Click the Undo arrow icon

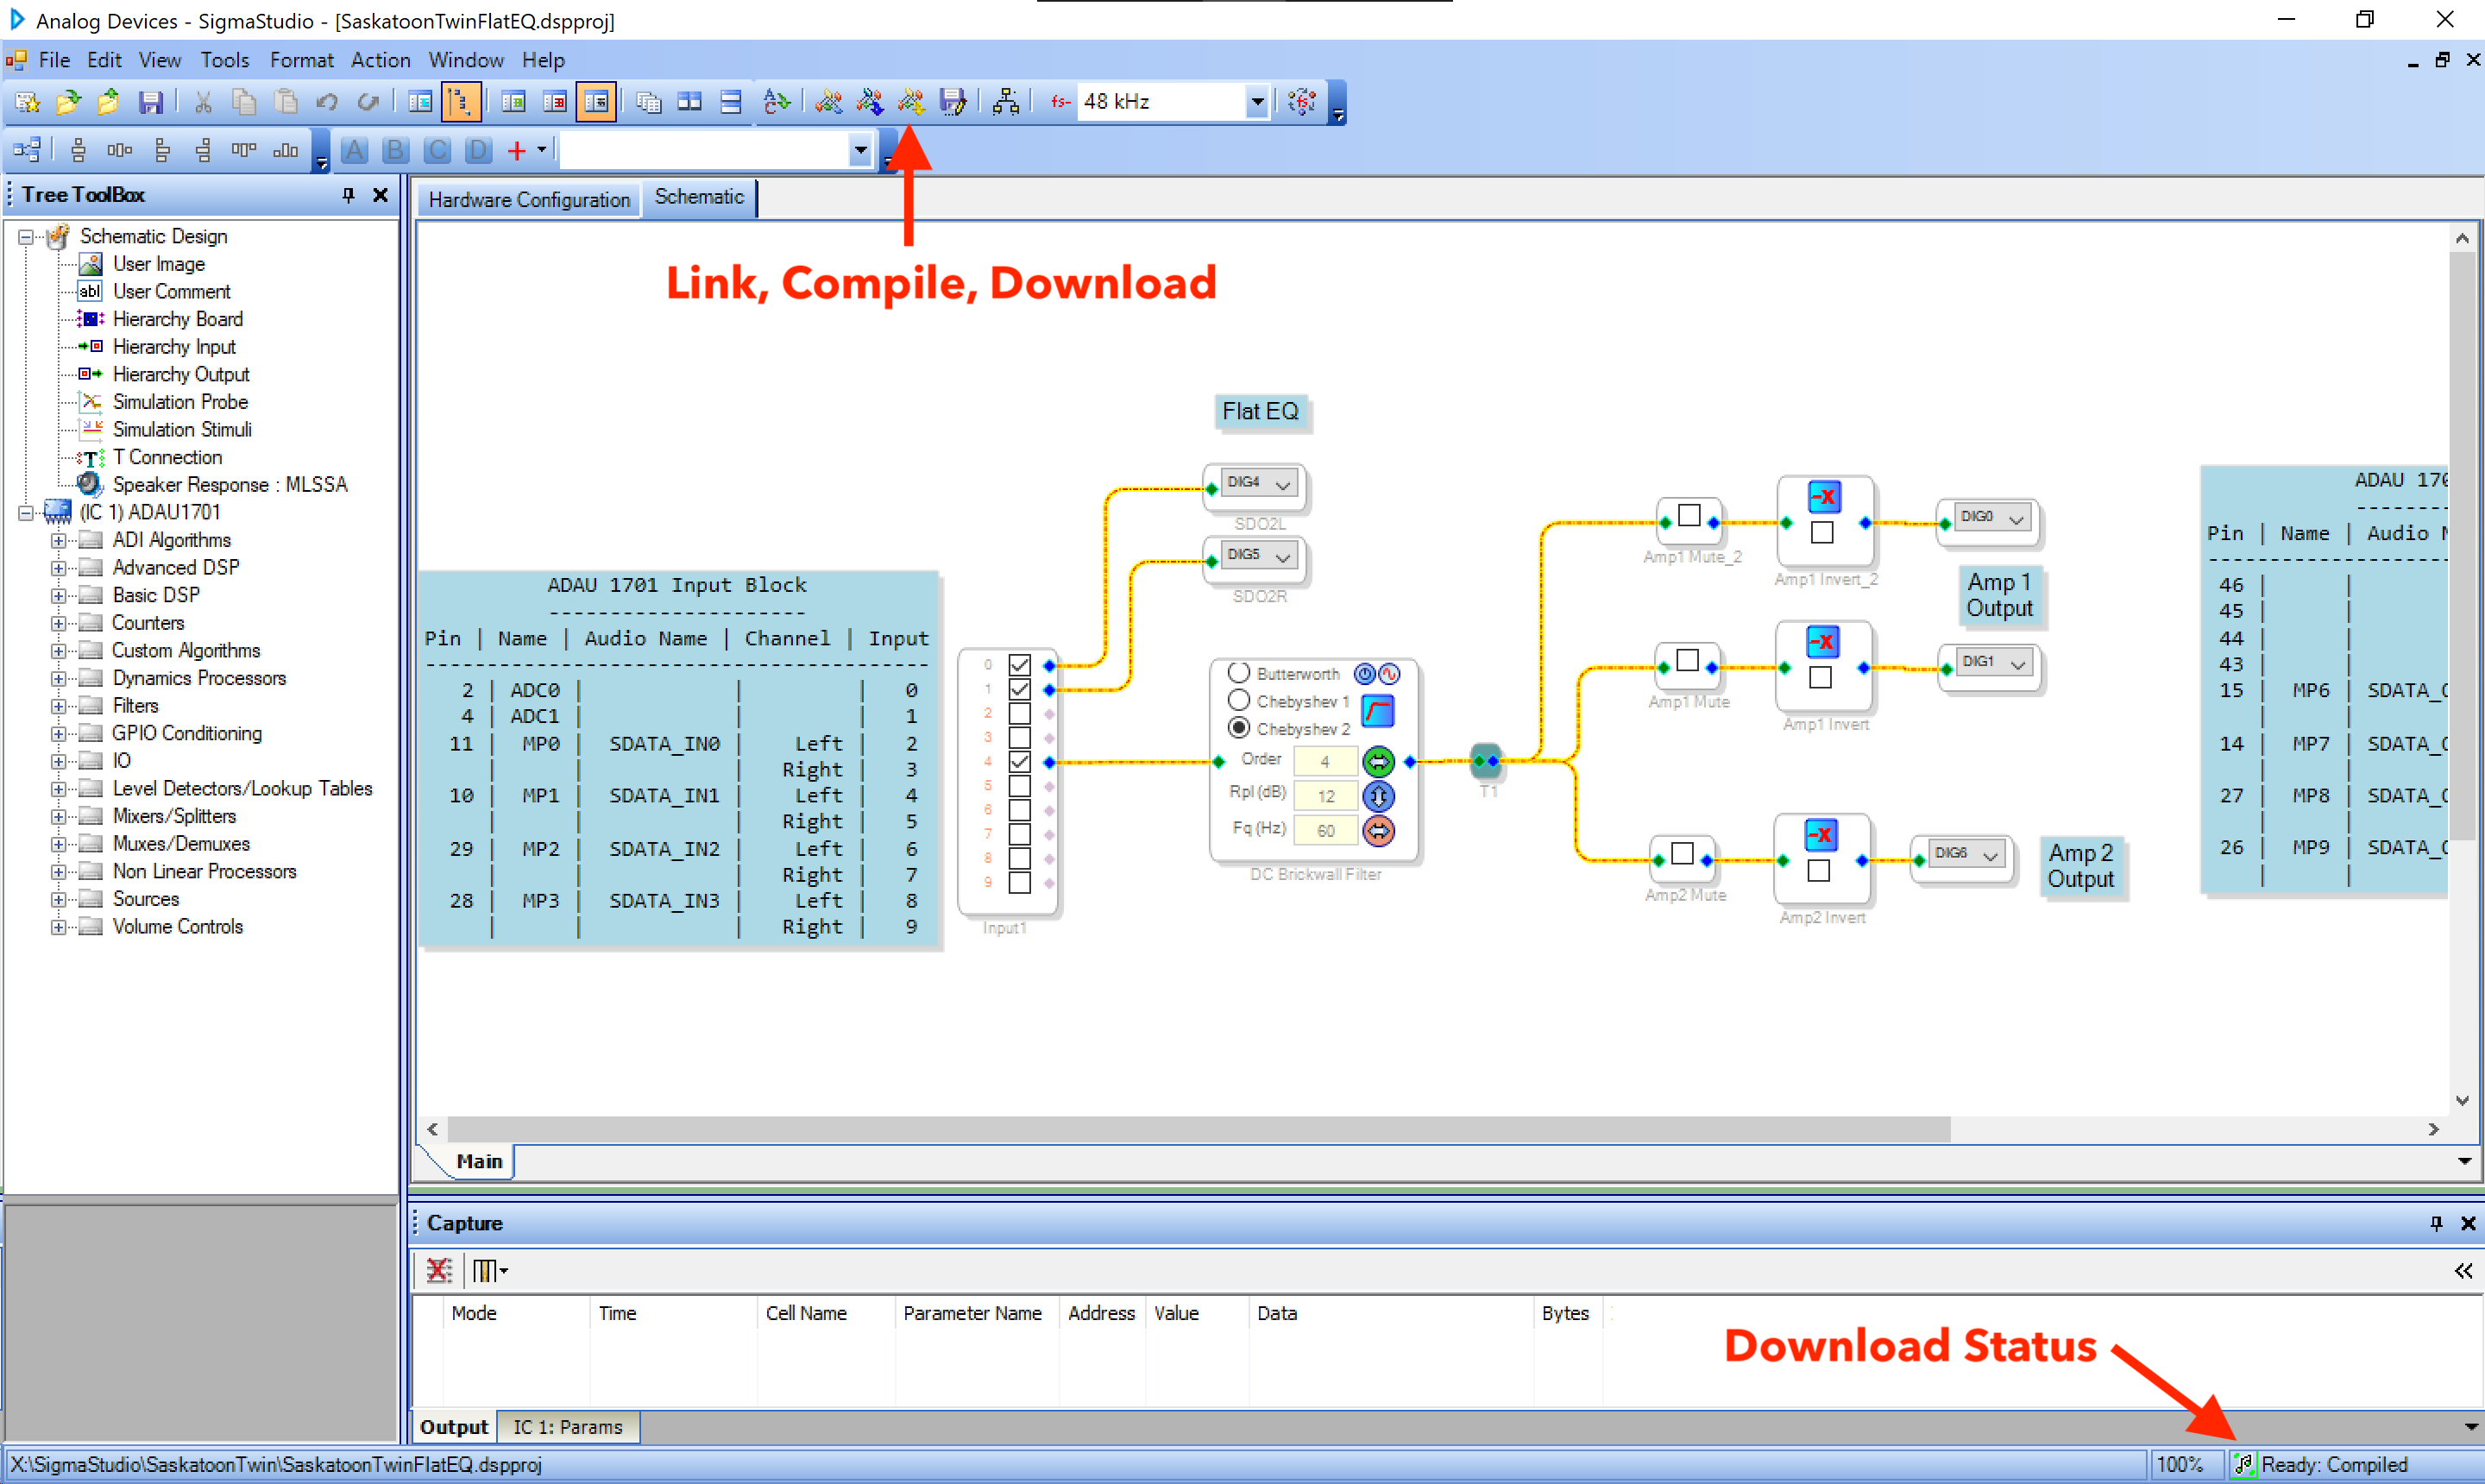point(327,102)
